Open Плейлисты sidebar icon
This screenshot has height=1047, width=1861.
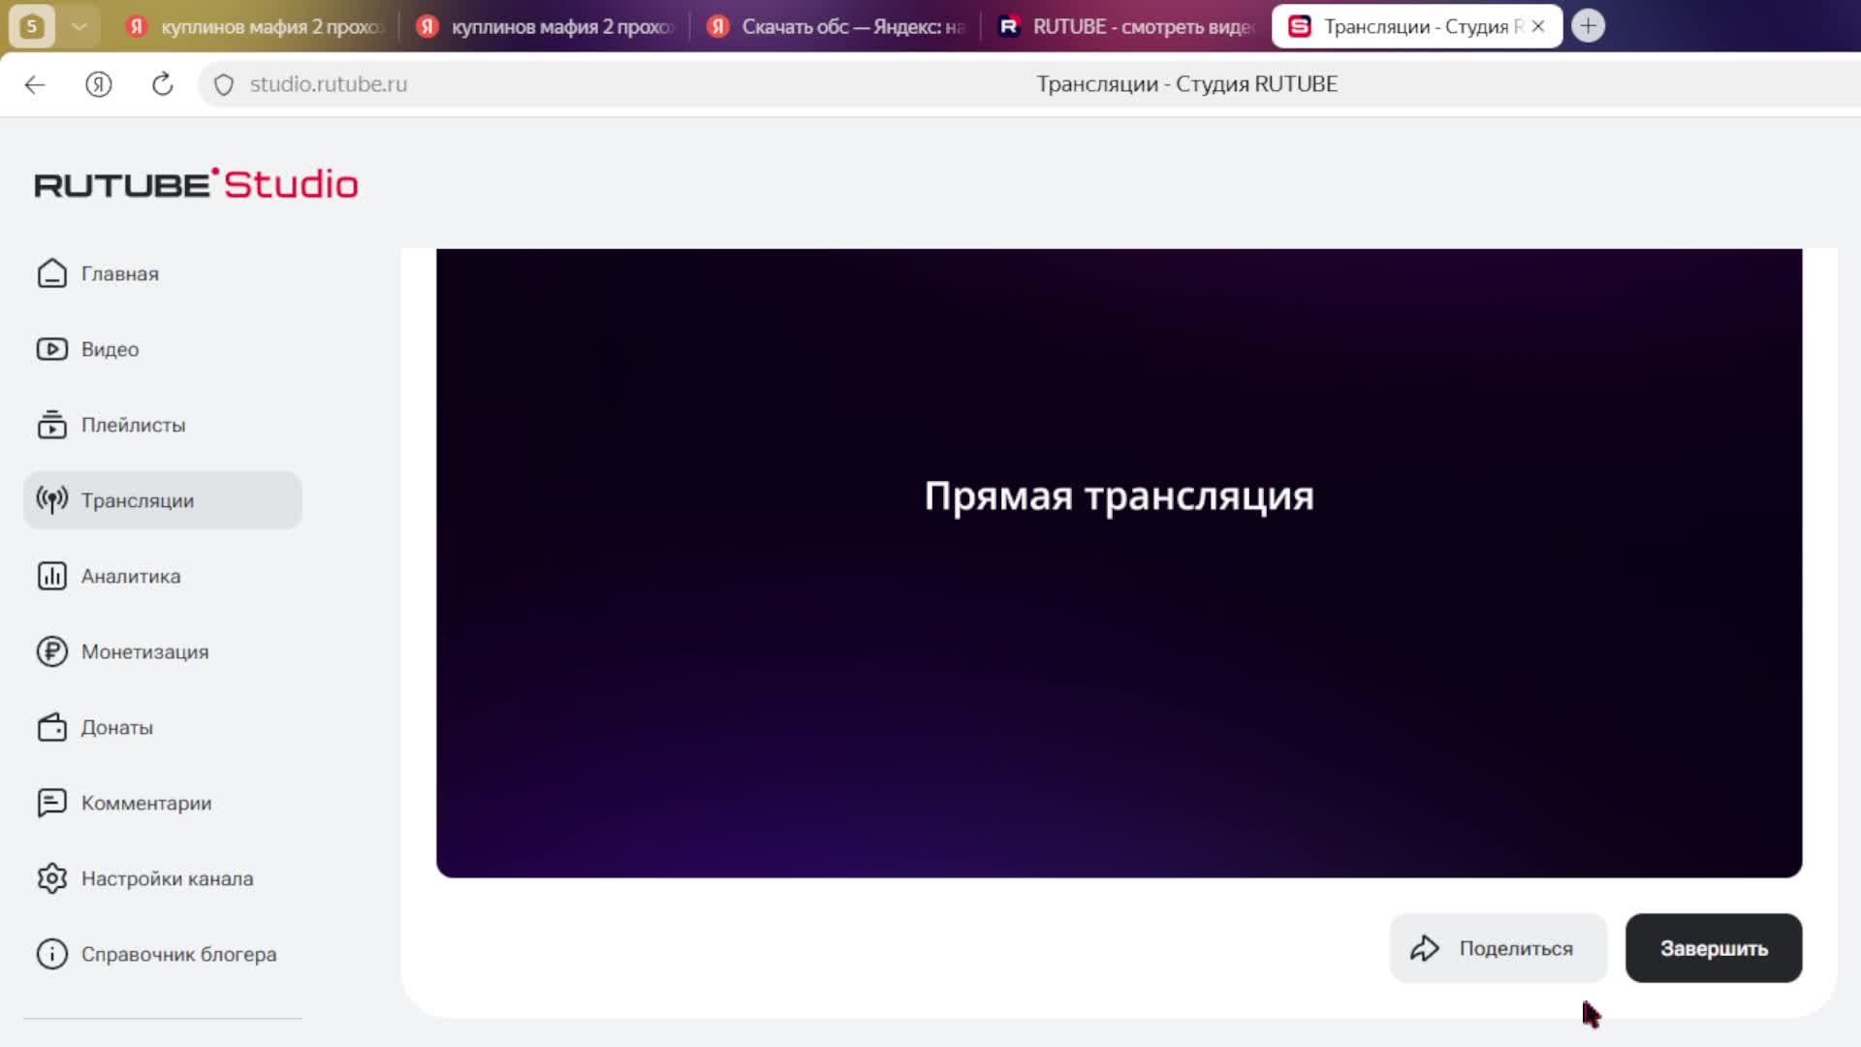[51, 425]
